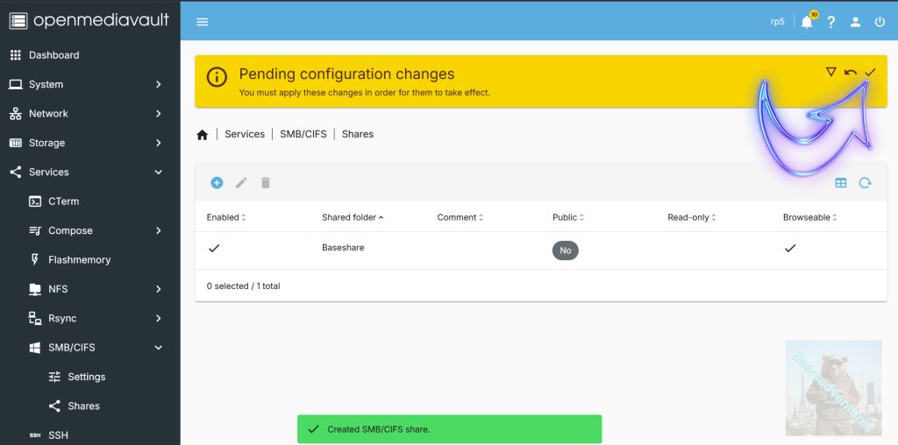Click the Services breadcrumb link

(x=245, y=134)
